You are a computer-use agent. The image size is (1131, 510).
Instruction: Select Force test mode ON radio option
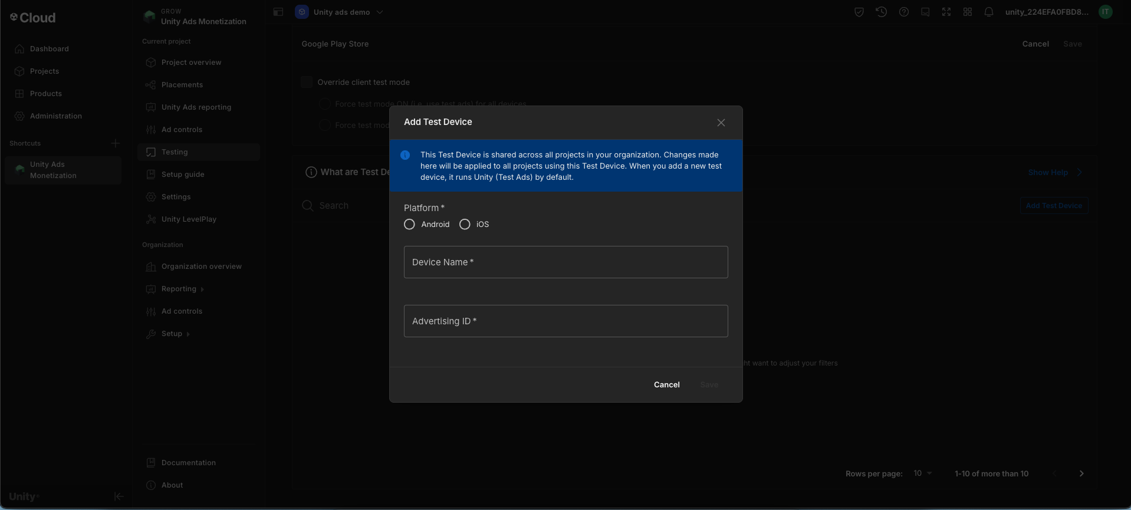pyautogui.click(x=324, y=104)
